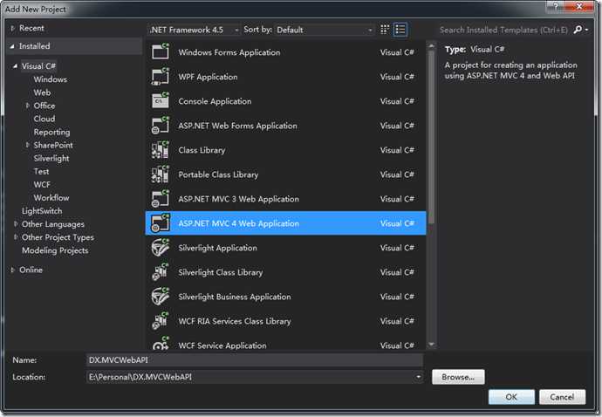This screenshot has height=417, width=602.
Task: Open the .NET Framework 4.5 dropdown
Action: pos(194,30)
